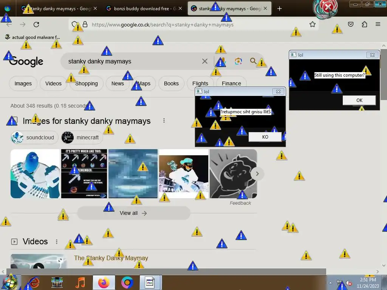Go back with the browser back arrow
Image resolution: width=387 pixels, height=290 pixels.
coord(9,25)
